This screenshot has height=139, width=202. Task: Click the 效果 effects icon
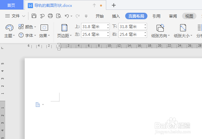coord(44,27)
